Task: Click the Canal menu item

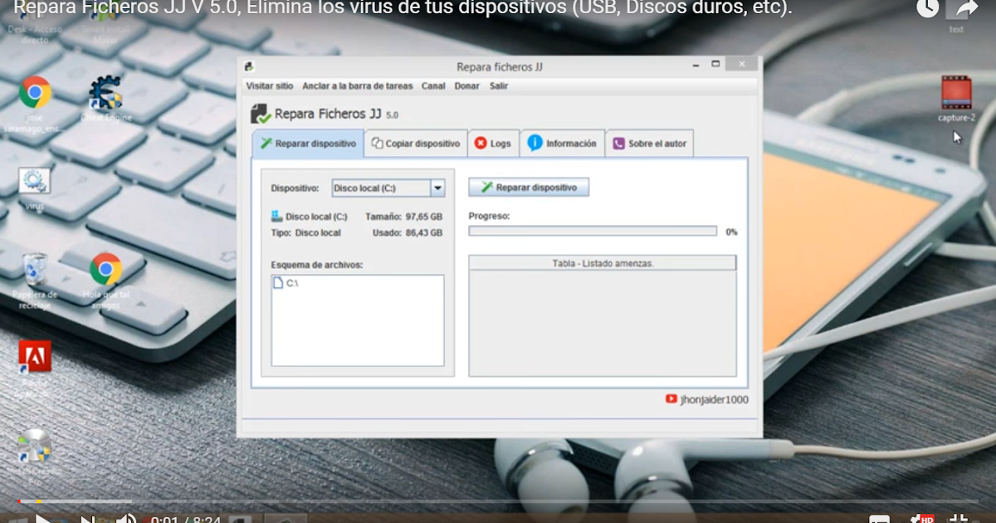Action: pyautogui.click(x=432, y=86)
